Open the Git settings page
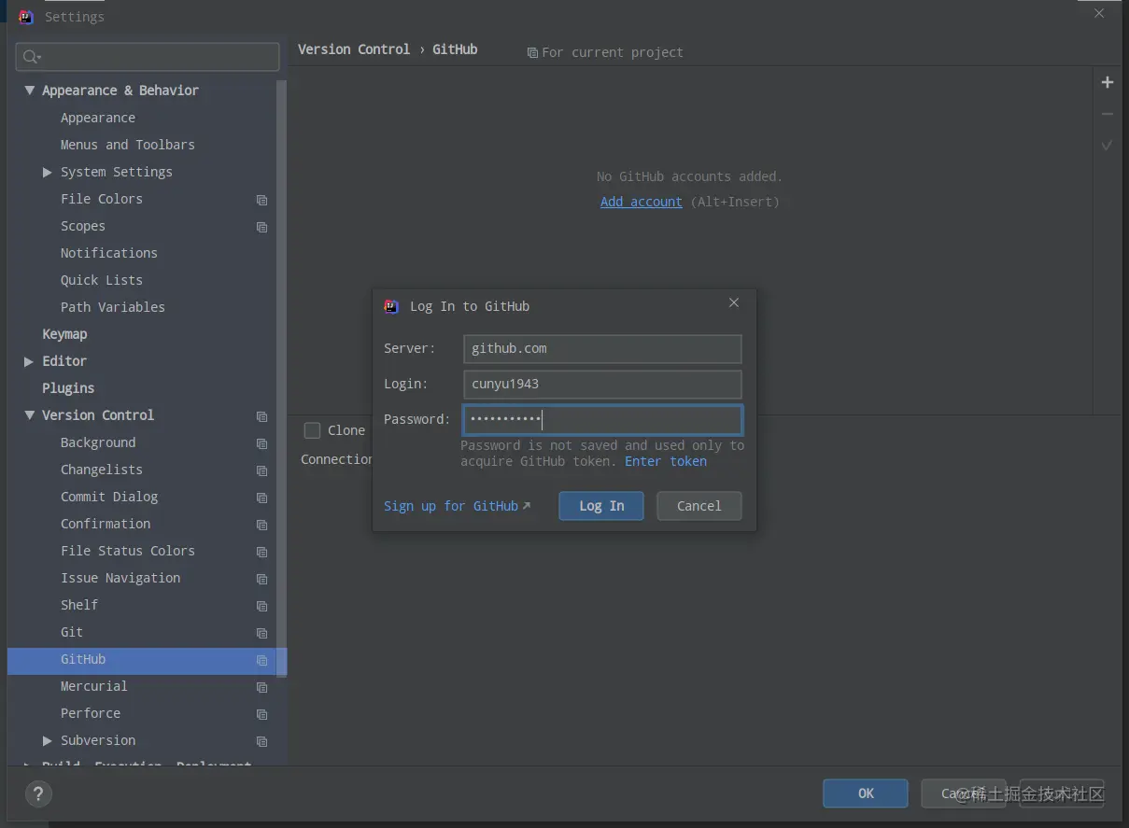The height and width of the screenshot is (828, 1129). pyautogui.click(x=72, y=632)
